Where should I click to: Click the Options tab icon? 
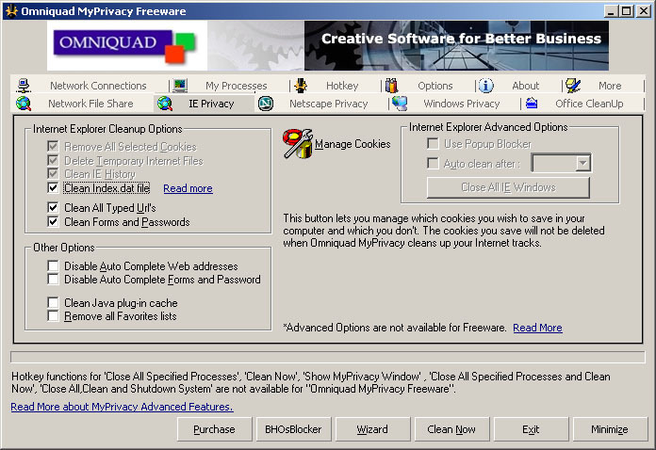click(391, 86)
